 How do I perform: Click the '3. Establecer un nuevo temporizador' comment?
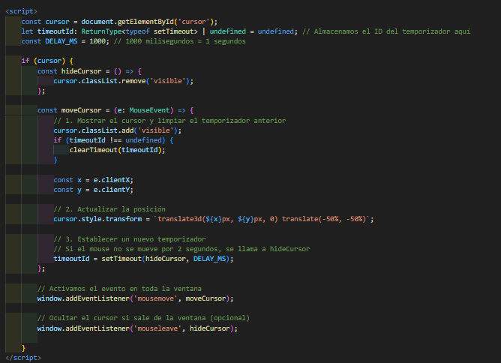pyautogui.click(x=129, y=238)
